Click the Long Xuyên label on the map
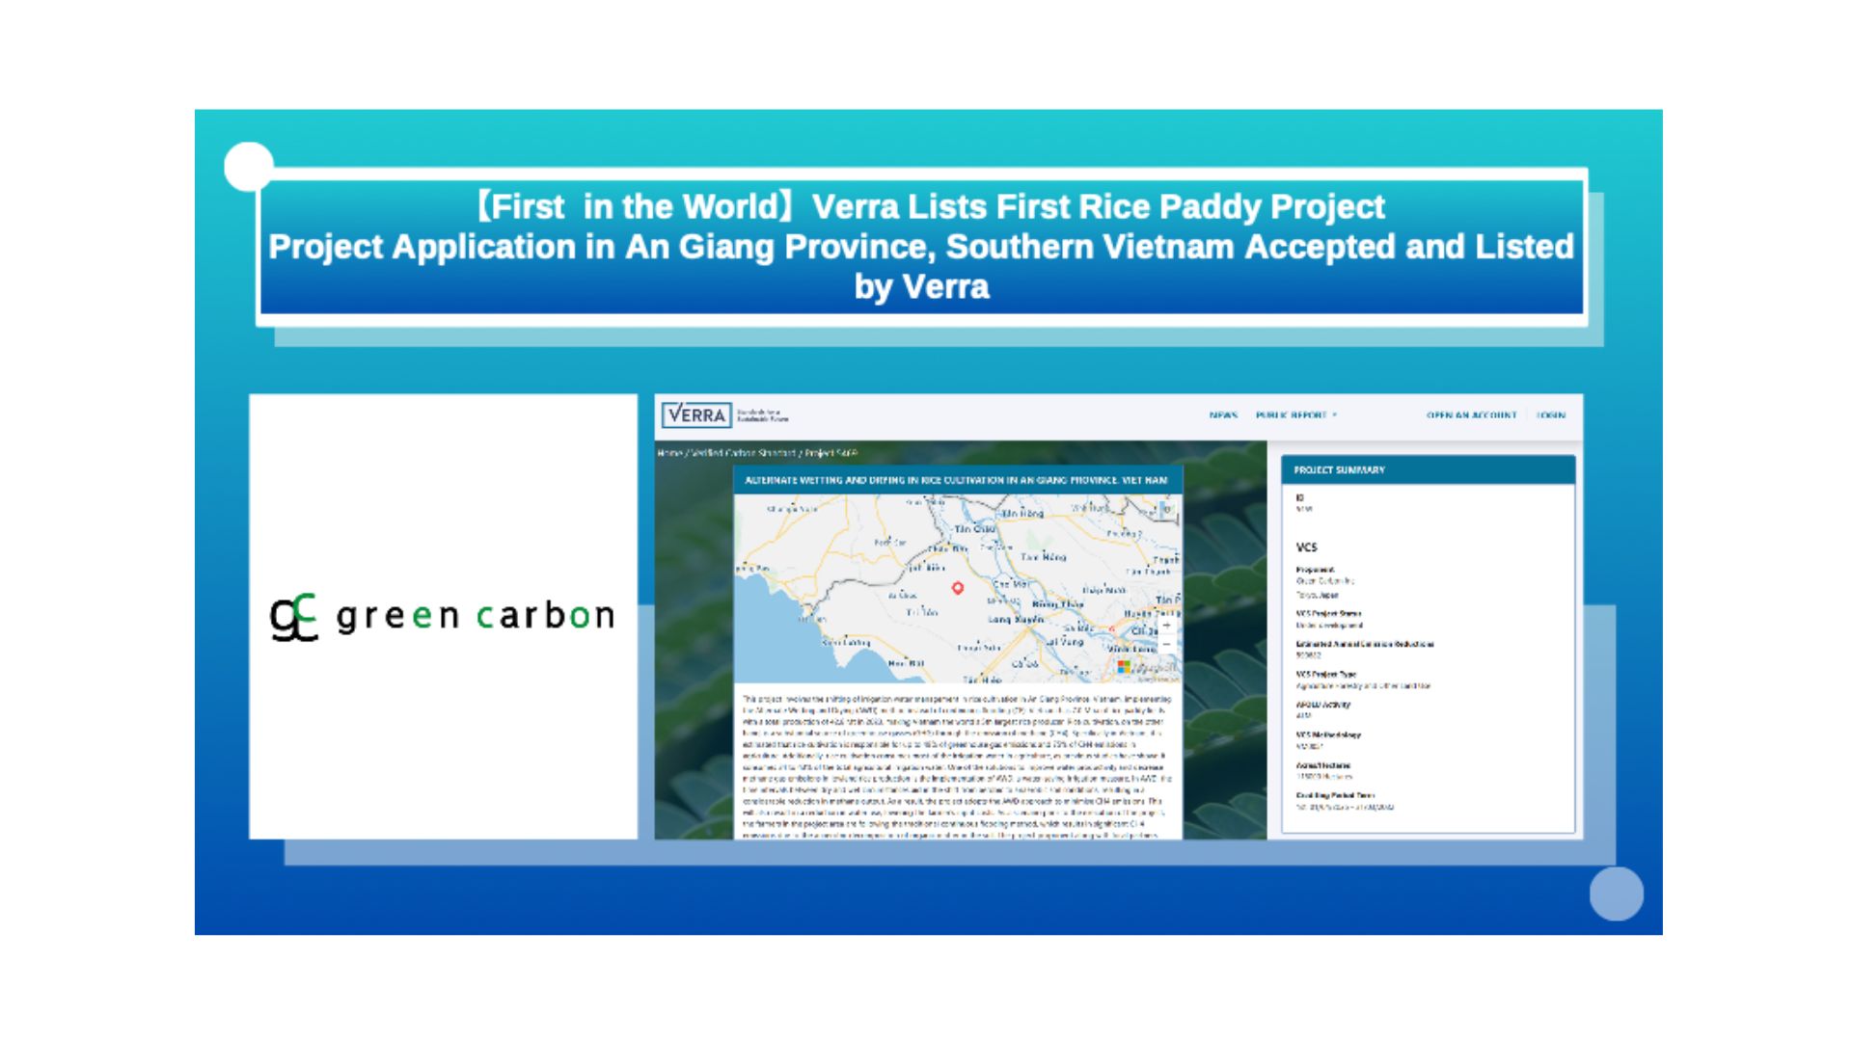Image resolution: width=1852 pixels, height=1041 pixels. pyautogui.click(x=1016, y=619)
